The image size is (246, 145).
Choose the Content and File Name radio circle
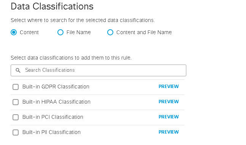point(110,32)
